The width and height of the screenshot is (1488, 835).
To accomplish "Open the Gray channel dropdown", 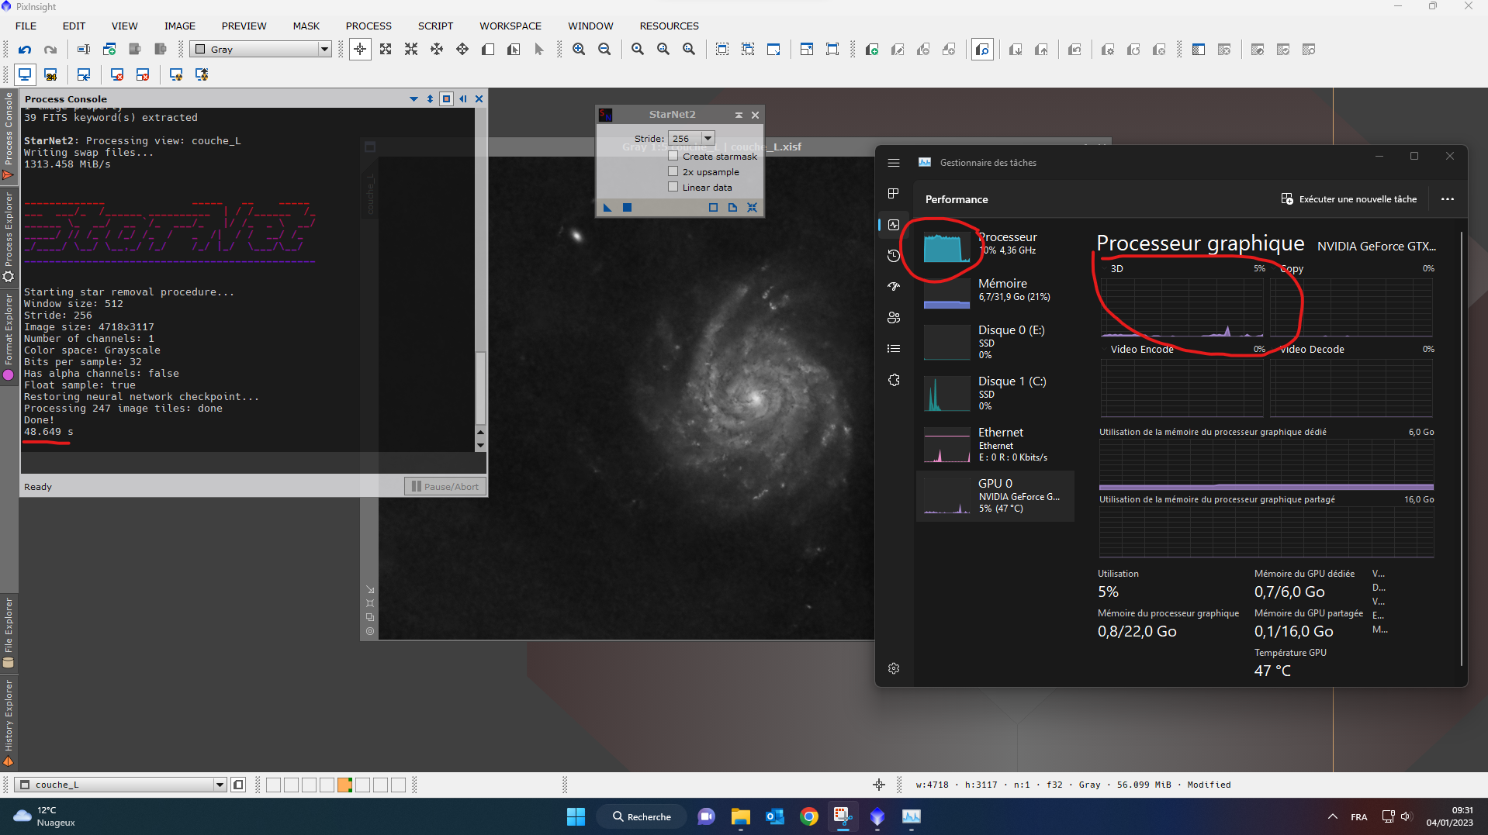I will pyautogui.click(x=261, y=49).
